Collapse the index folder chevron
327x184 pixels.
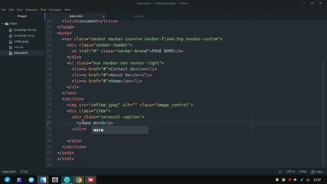[x=3, y=24]
